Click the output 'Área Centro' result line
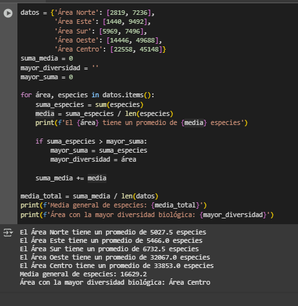The image size is (298, 306). tap(115, 282)
